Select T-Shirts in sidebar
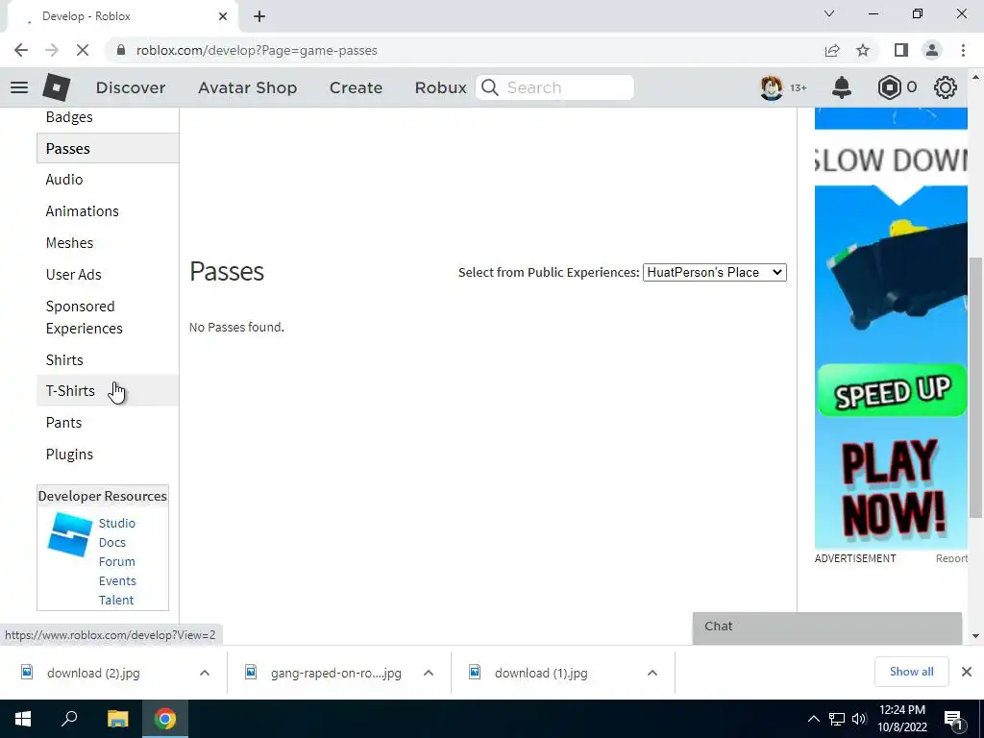984x738 pixels. coord(108,390)
